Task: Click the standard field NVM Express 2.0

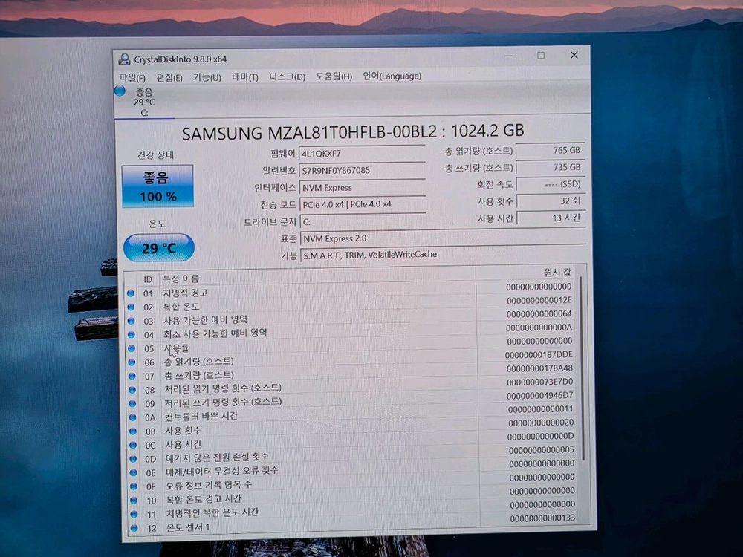Action: click(x=443, y=238)
